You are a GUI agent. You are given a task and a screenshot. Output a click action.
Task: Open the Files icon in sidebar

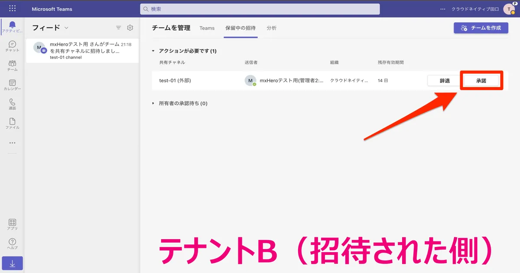pyautogui.click(x=12, y=122)
